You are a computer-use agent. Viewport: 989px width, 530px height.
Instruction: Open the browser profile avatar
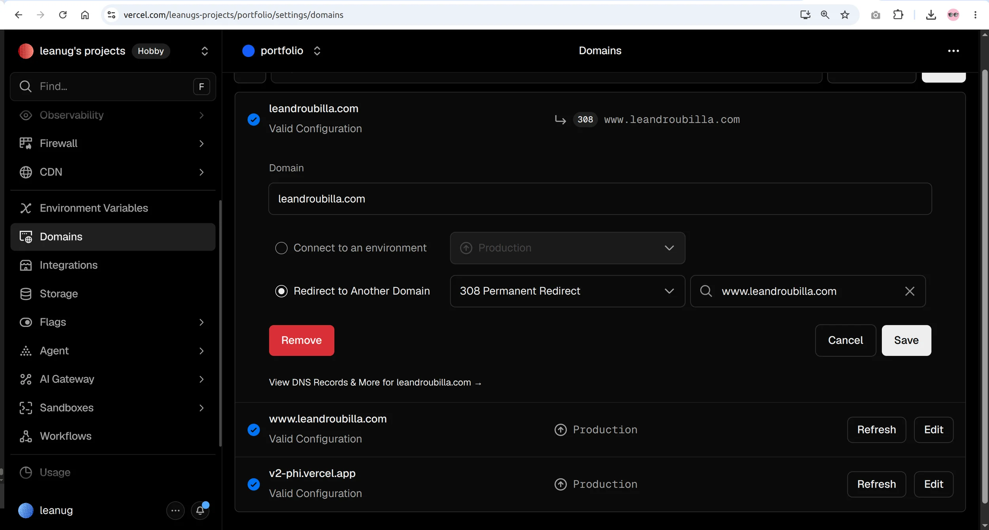(x=953, y=15)
